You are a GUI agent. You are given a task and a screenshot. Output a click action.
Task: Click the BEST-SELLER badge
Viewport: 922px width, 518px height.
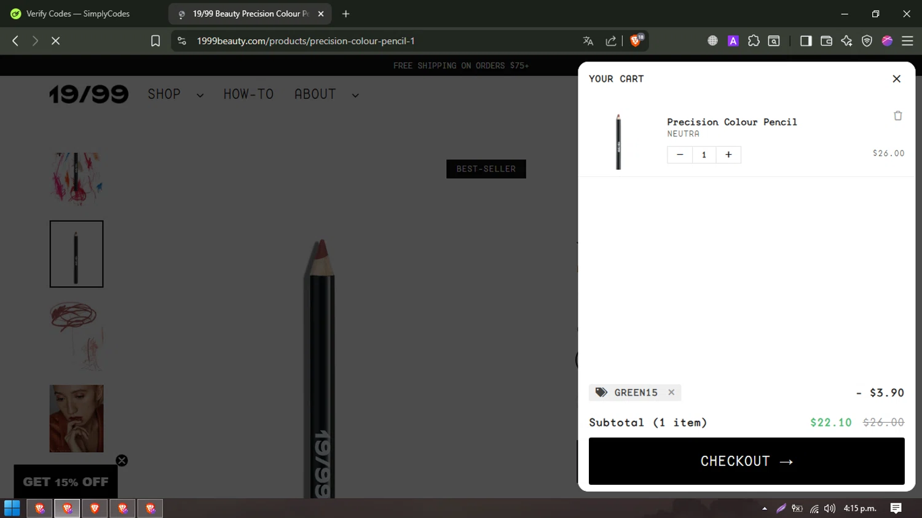pos(486,169)
